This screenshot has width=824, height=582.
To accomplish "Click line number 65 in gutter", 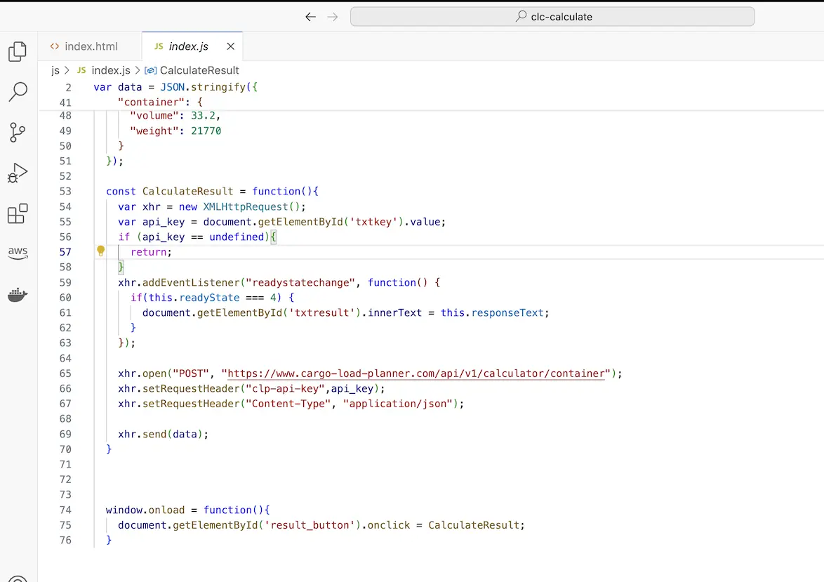I will (x=65, y=373).
